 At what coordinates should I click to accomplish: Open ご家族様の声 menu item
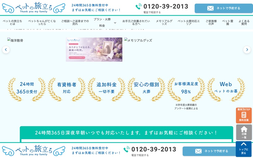point(211,22)
